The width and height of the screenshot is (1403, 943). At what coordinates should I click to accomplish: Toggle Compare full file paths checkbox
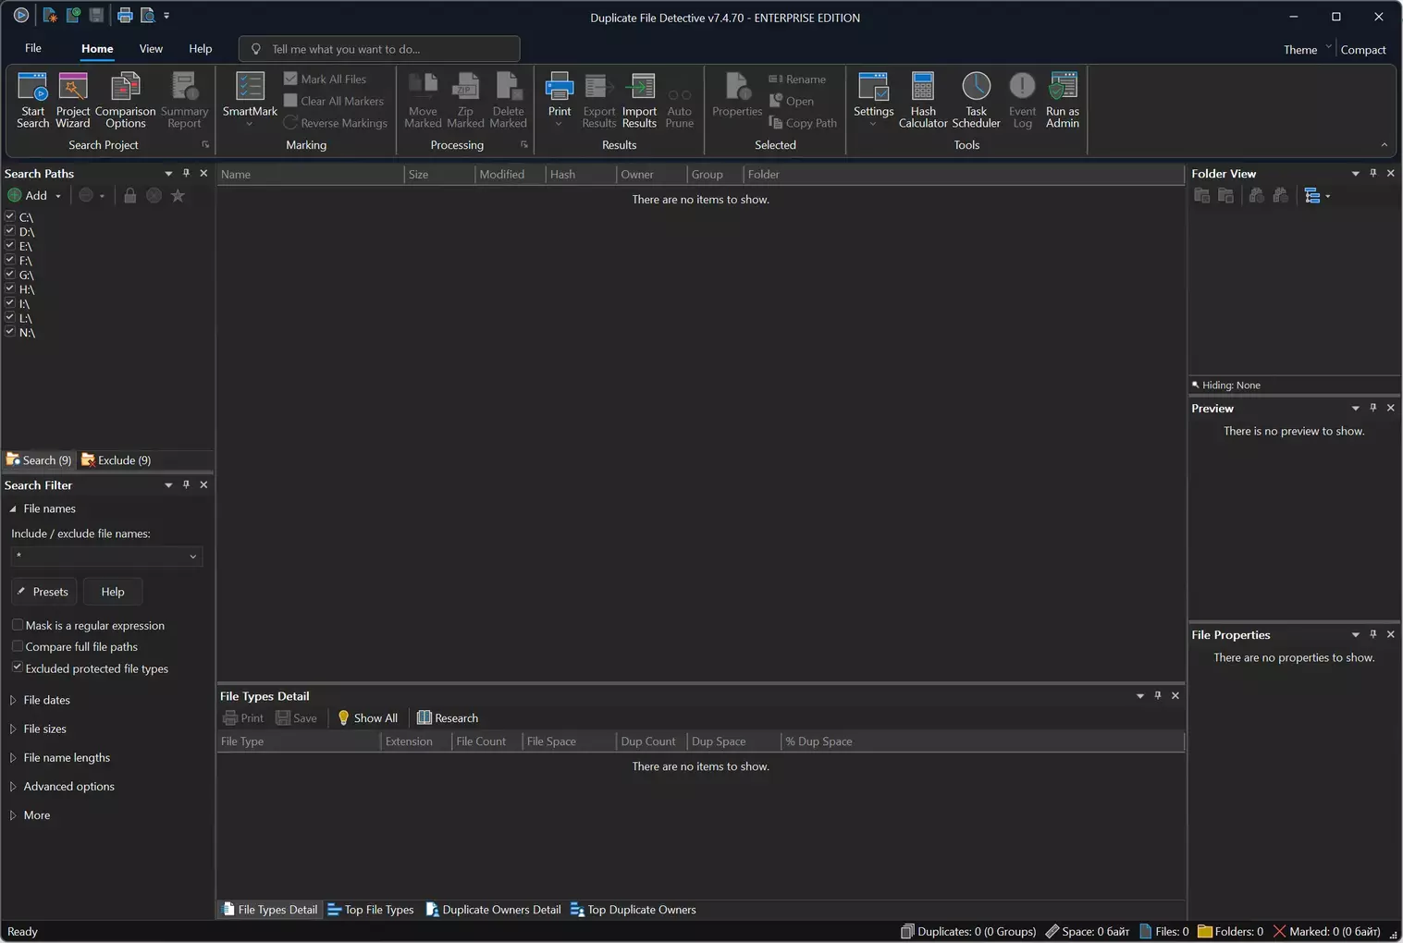pyautogui.click(x=18, y=646)
